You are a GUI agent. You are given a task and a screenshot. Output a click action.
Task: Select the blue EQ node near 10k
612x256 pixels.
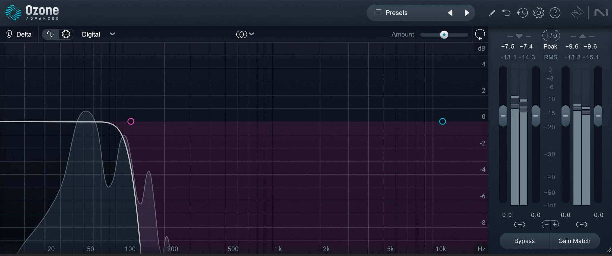(443, 121)
